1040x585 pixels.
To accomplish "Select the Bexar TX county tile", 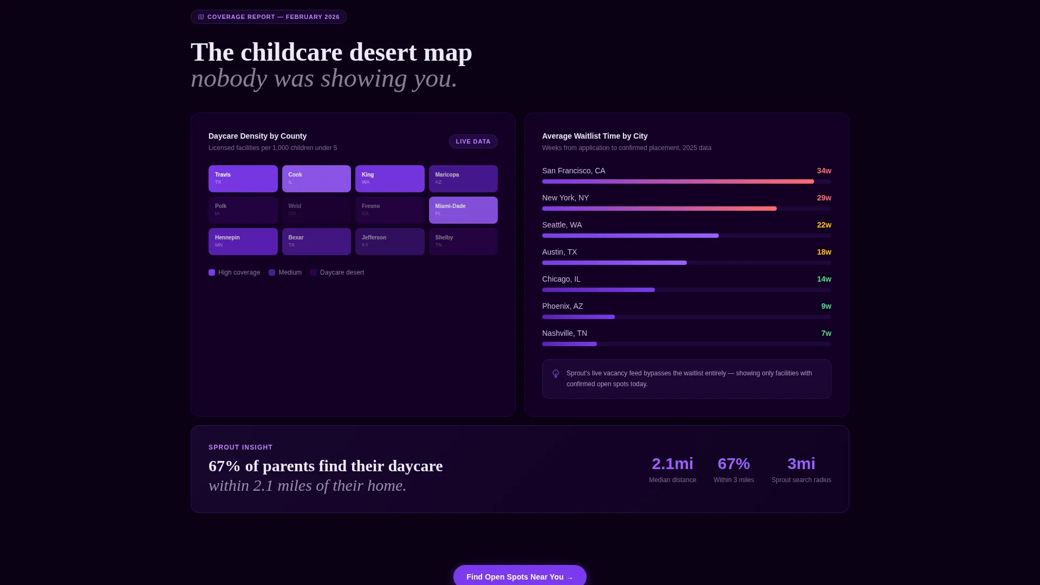I will coord(316,242).
